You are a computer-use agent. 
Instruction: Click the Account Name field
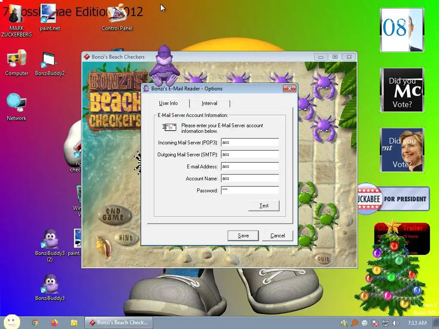[x=250, y=179]
